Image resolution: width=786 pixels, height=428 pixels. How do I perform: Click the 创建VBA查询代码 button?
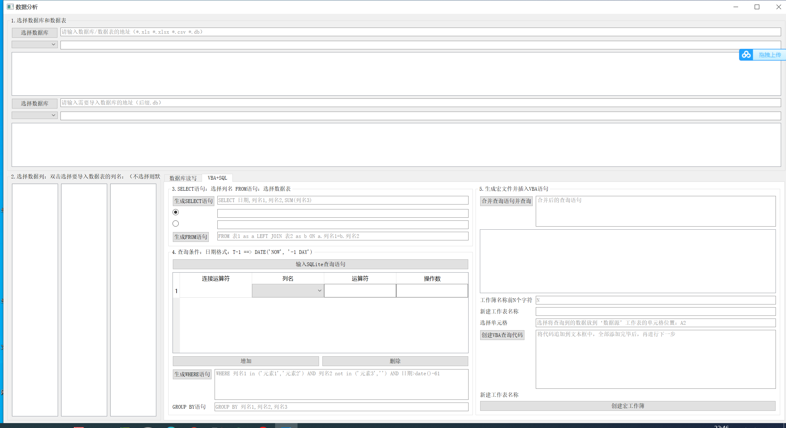[x=502, y=335]
